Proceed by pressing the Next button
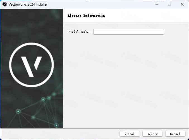Screen dimensions: 189x140 click(152, 134)
